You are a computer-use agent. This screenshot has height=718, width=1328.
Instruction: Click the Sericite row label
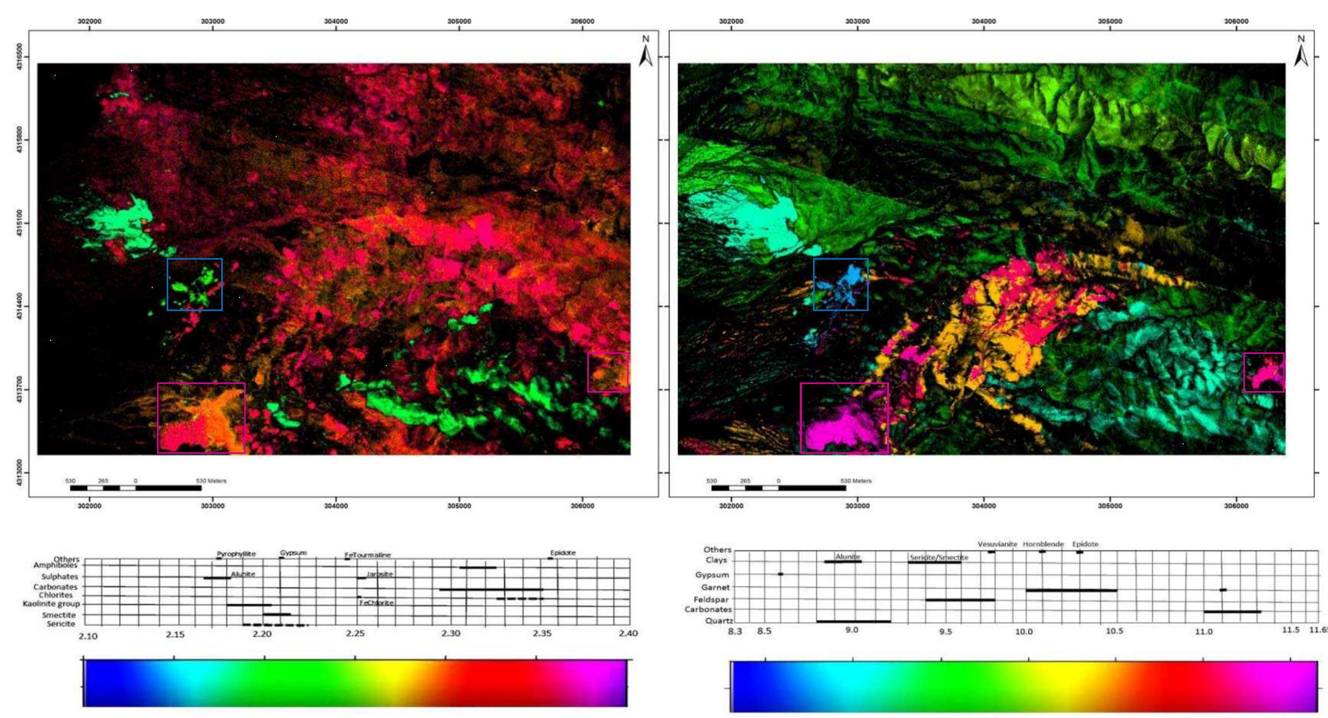point(61,624)
